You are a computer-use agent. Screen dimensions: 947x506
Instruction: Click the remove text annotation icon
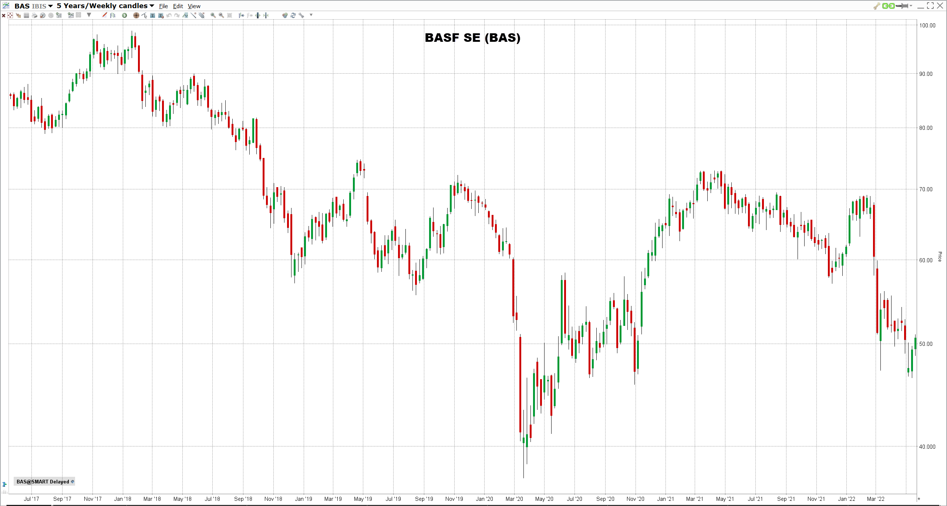[x=161, y=16]
